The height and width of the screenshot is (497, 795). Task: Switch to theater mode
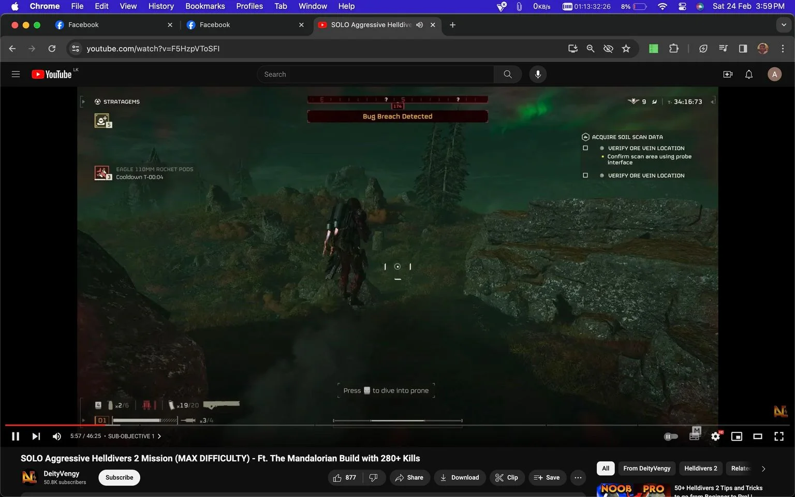pyautogui.click(x=758, y=436)
